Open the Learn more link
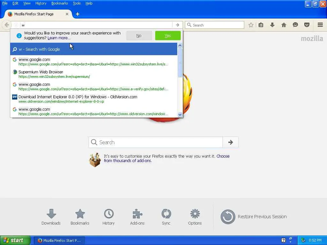 [x=59, y=38]
